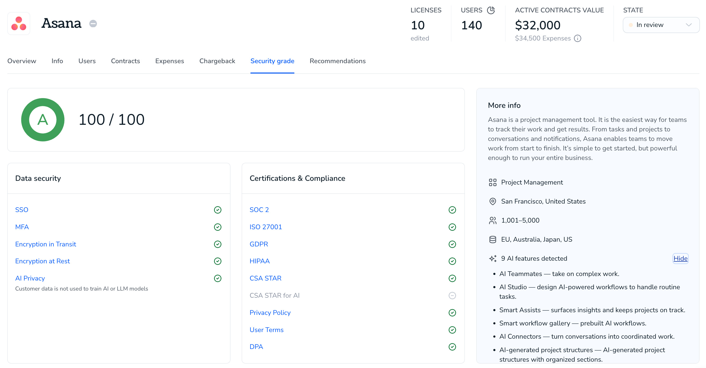Click the edited label under licenses
Viewport: 706px width, 368px height.
[420, 38]
